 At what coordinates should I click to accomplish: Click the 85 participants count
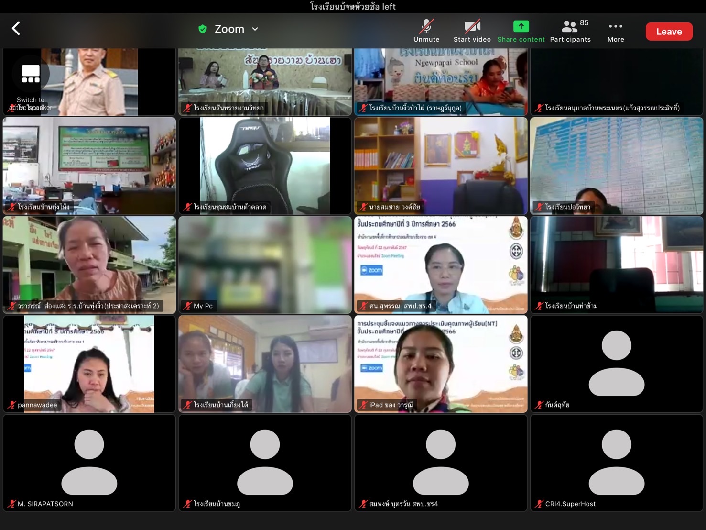point(584,23)
